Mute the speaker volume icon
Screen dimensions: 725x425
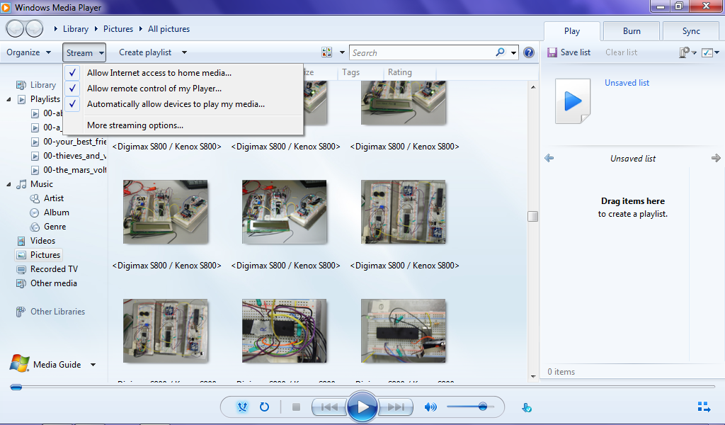430,407
